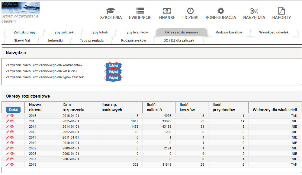
Task: Select the Okresy rozliczeniowe tab
Action: (182, 32)
